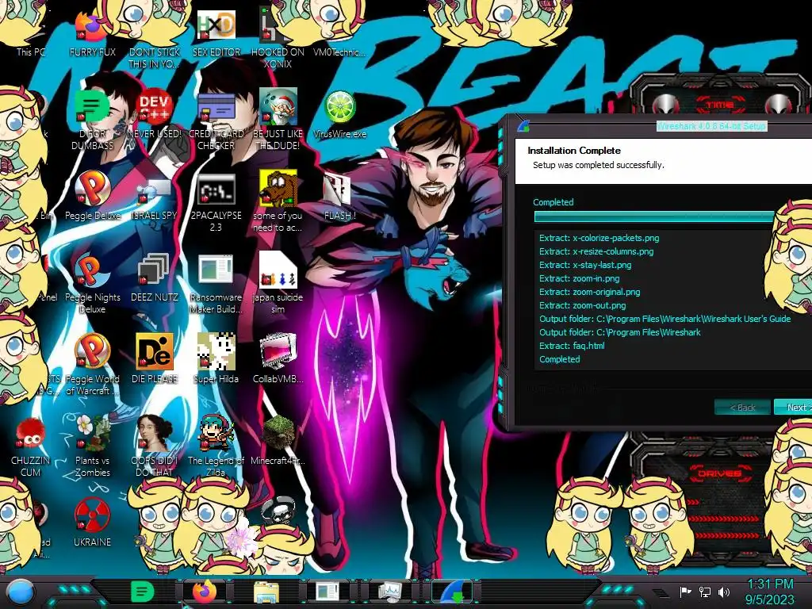
Task: Click the Start orb on the taskbar
Action: [21, 592]
